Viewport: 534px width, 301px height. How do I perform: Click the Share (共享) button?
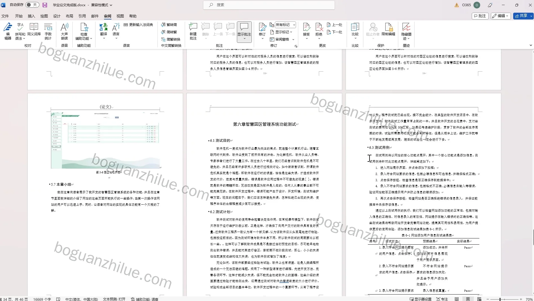521,16
